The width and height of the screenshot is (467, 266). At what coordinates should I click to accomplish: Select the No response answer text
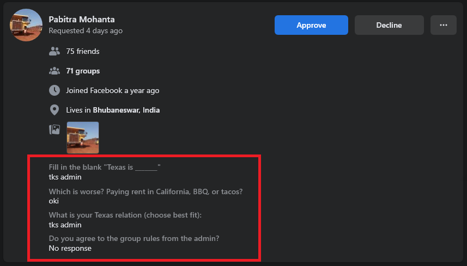(70, 248)
